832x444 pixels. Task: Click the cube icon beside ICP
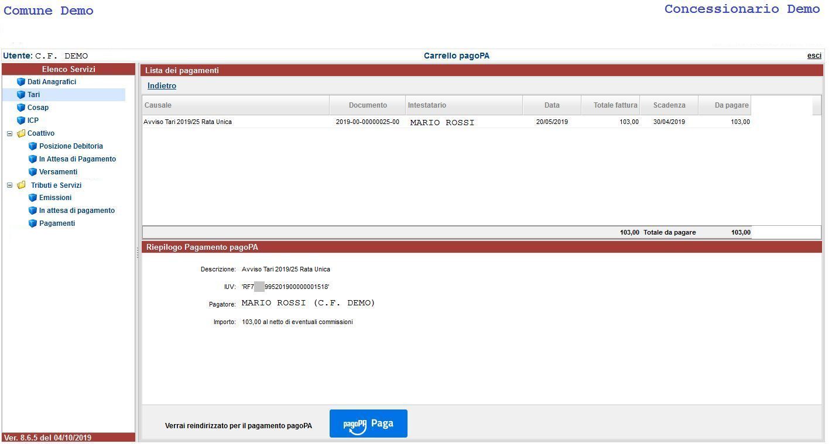21,121
